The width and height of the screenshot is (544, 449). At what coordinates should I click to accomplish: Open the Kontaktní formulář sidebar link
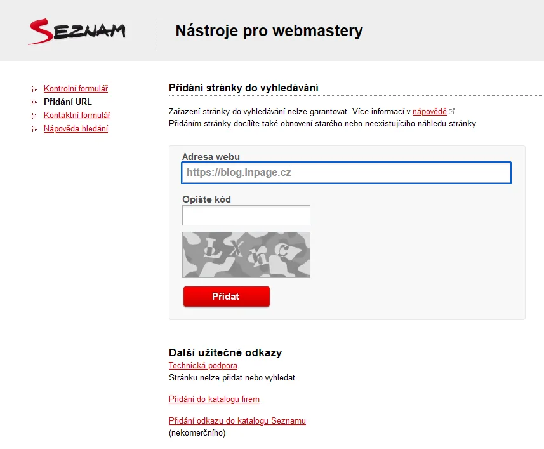tap(77, 115)
